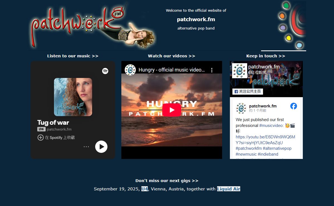Open YouTube video more options menu
Viewport: 334px width, 206px height.
[212, 70]
